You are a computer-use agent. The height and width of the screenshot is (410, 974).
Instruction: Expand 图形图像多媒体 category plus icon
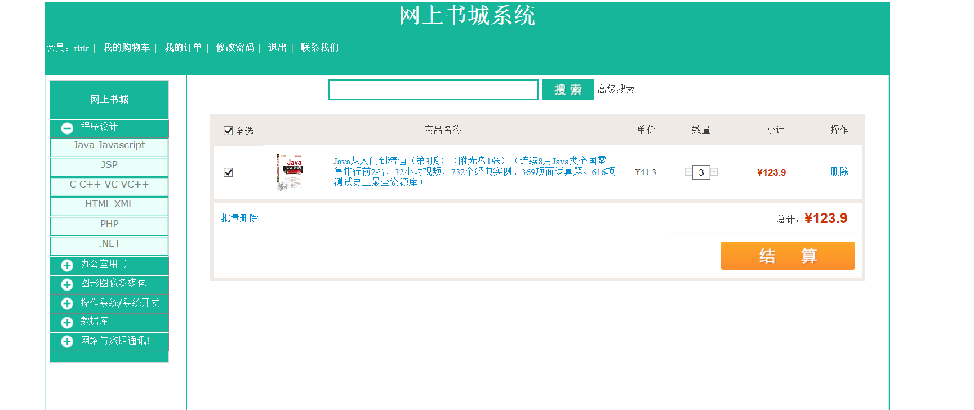coord(67,284)
